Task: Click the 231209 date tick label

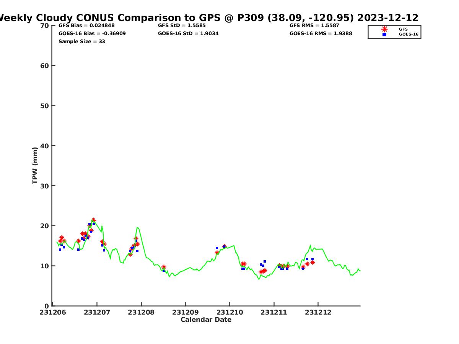Action: click(185, 312)
